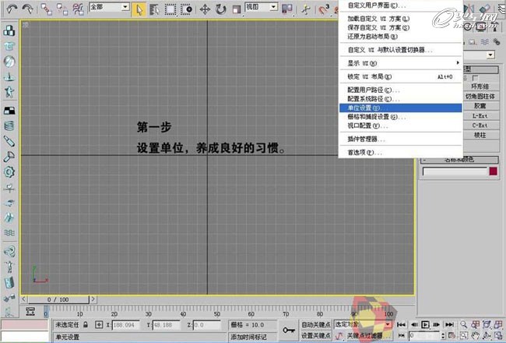The width and height of the screenshot is (506, 343).
Task: Click the Select and Link icon
Action: [x=47, y=9]
